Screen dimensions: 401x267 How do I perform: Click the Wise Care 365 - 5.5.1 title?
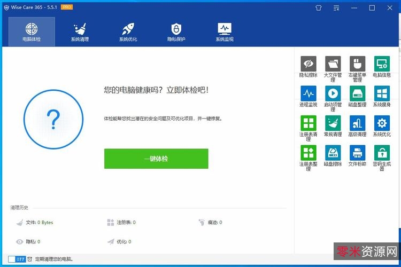coord(34,7)
